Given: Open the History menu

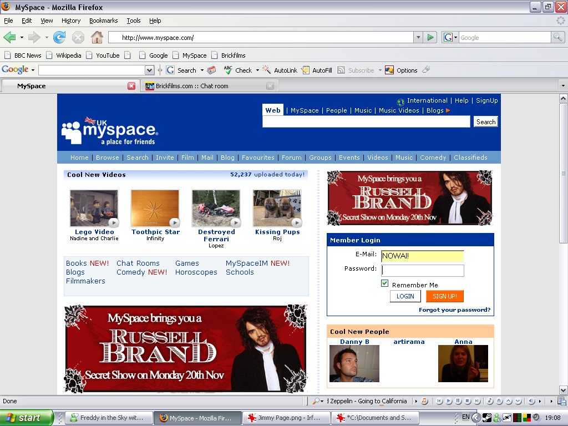Looking at the screenshot, I should click(71, 21).
